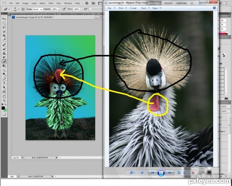
Task: Select the Healing Brush tool
Action: pyautogui.click(x=4, y=45)
